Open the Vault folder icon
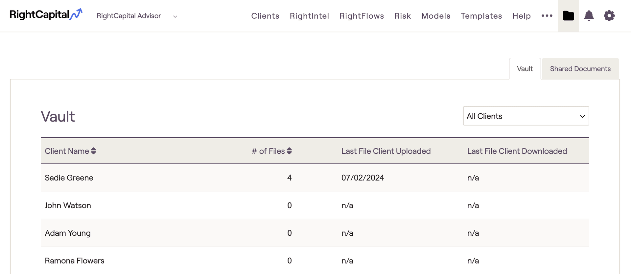The width and height of the screenshot is (631, 274). tap(568, 16)
